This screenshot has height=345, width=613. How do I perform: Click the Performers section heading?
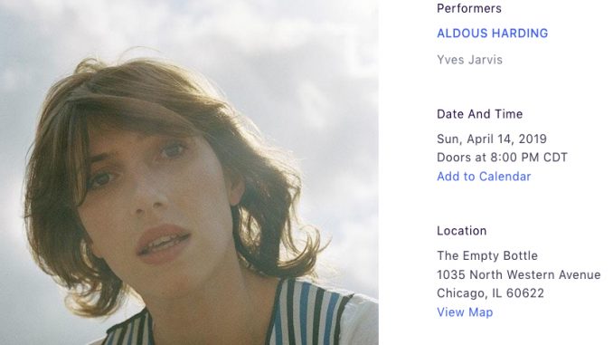point(469,9)
